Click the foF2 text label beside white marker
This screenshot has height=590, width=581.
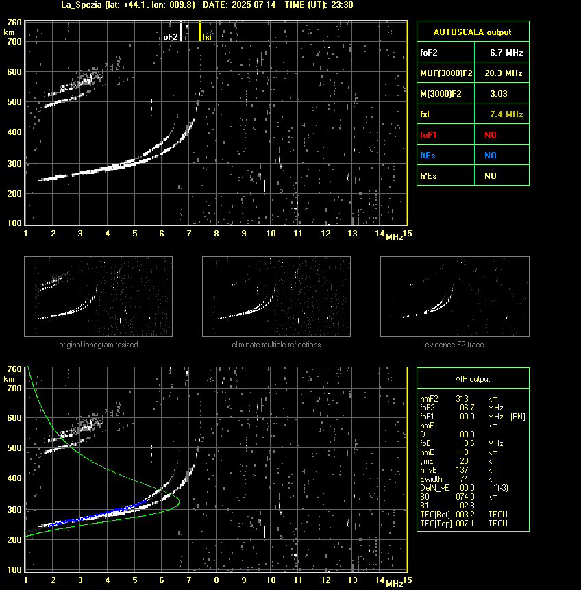[169, 37]
